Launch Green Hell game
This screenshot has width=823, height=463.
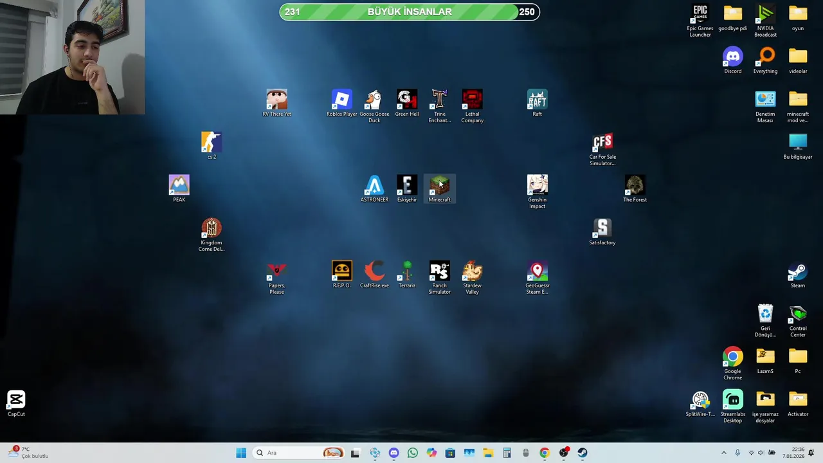point(407,103)
